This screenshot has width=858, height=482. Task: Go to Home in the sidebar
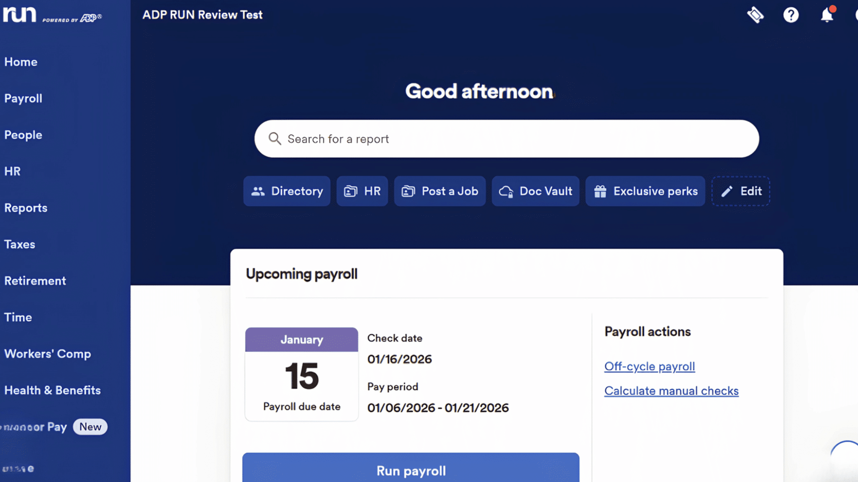pos(21,62)
